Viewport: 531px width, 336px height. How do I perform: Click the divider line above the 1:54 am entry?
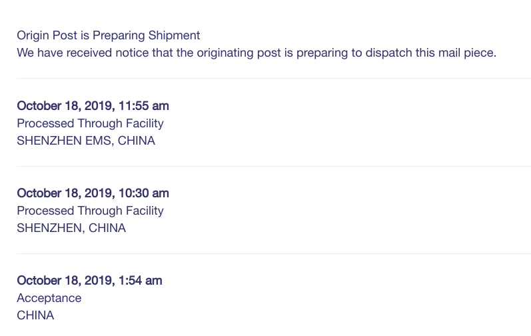(274, 253)
